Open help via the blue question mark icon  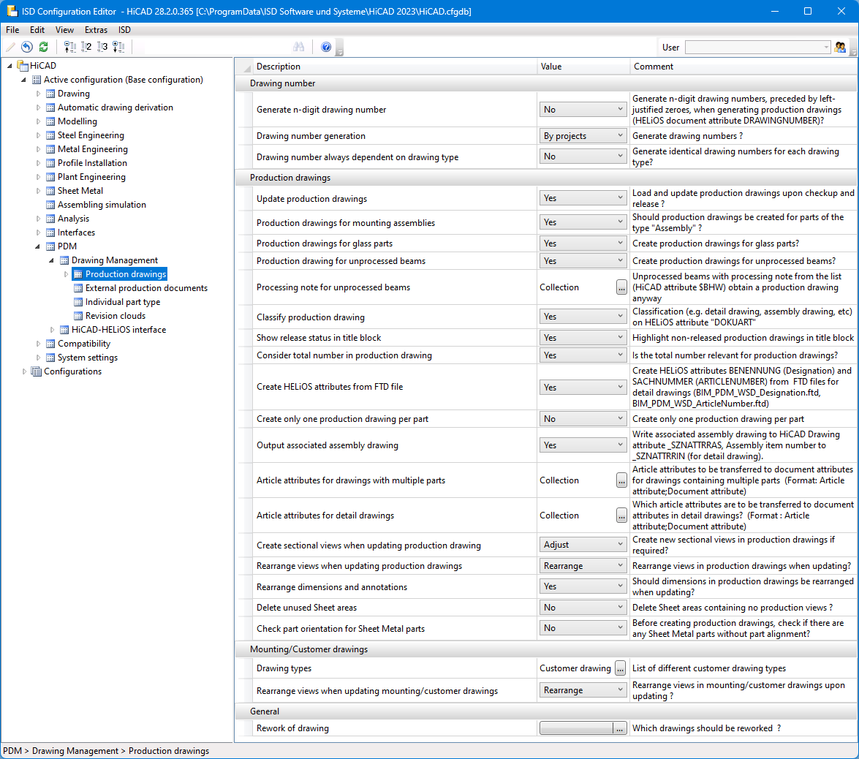pos(326,47)
